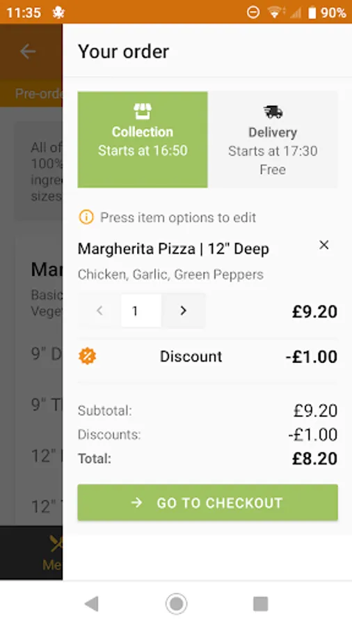Tap the Android back navigation triangle
The width and height of the screenshot is (352, 627).
(91, 604)
